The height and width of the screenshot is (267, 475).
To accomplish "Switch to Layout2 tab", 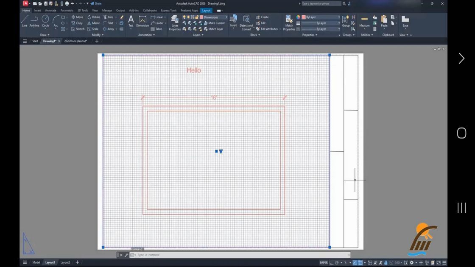I will point(65,262).
